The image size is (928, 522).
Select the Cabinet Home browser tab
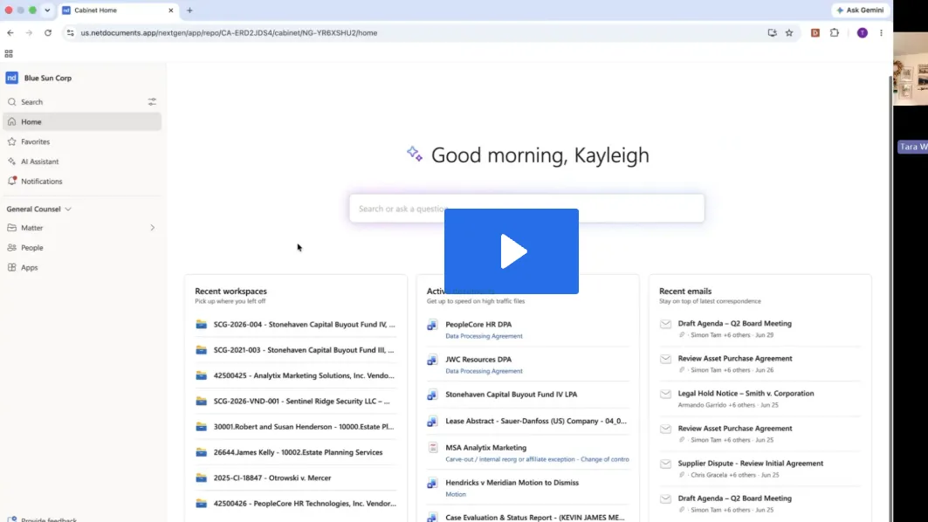(117, 10)
